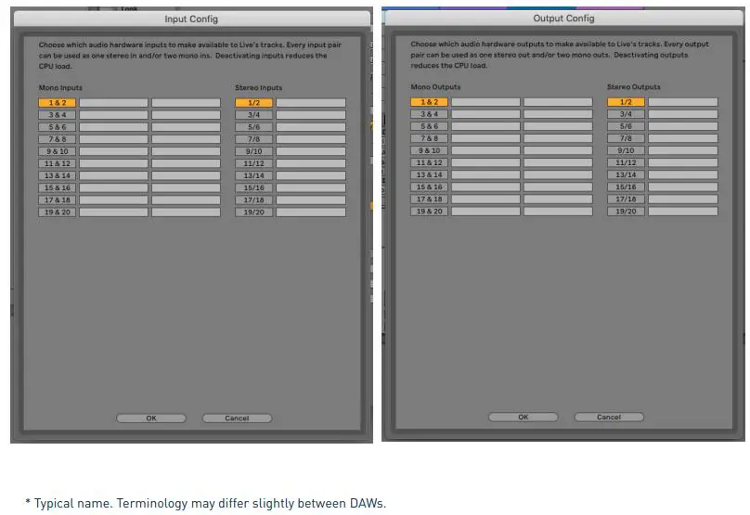750x515 pixels.
Task: Confirm Input Config with OK
Action: point(151,418)
